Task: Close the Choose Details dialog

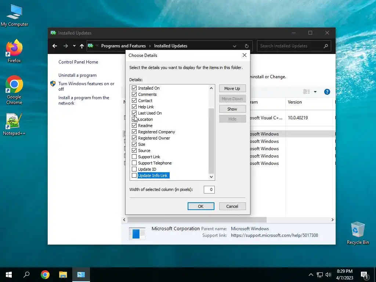Action: click(244, 55)
